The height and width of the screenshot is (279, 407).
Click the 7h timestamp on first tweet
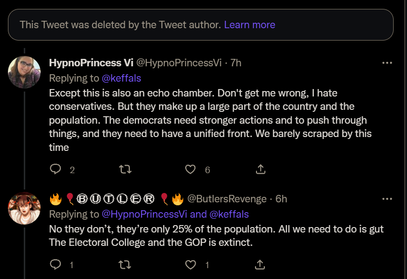[236, 63]
